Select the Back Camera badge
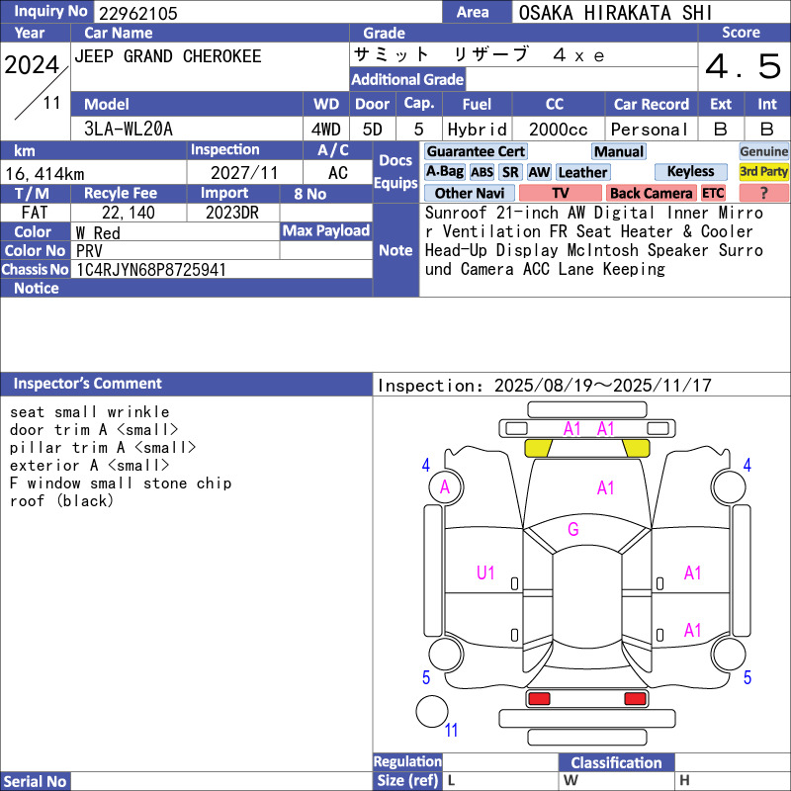791x791 pixels. coord(651,194)
